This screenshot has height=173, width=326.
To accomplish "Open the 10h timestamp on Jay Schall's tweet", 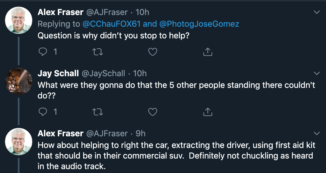I will click(140, 73).
